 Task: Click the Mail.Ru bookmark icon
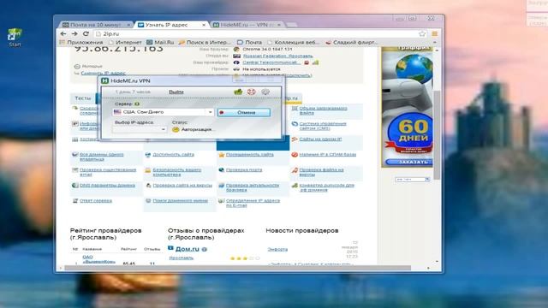click(150, 42)
